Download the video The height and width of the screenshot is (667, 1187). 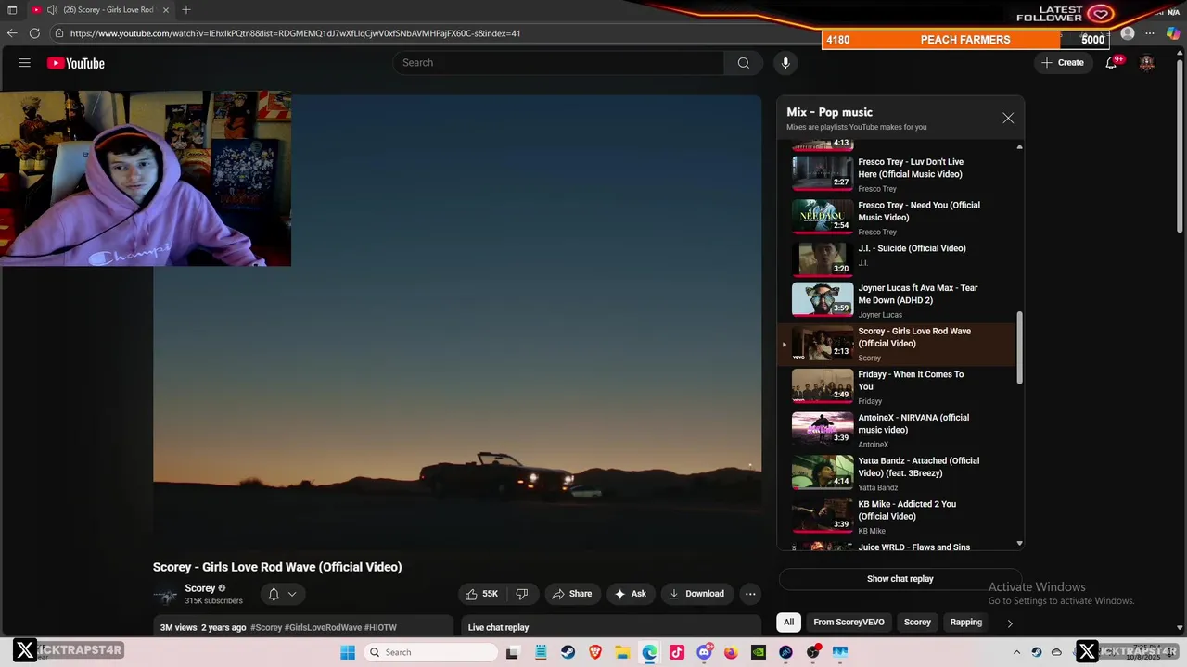(696, 594)
